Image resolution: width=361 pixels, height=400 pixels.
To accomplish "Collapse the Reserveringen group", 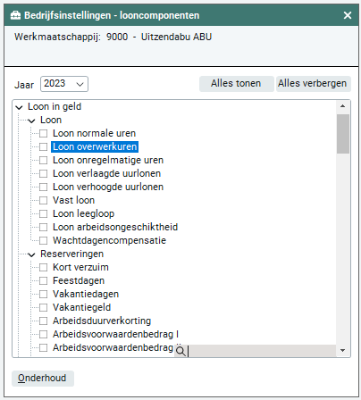I will 31,254.
